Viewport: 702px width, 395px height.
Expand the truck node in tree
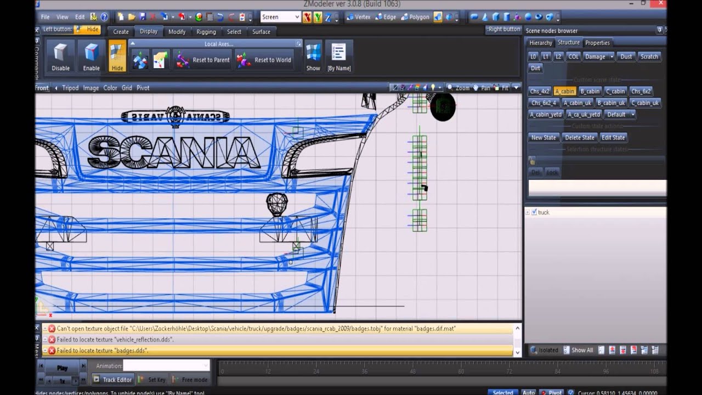(x=528, y=212)
